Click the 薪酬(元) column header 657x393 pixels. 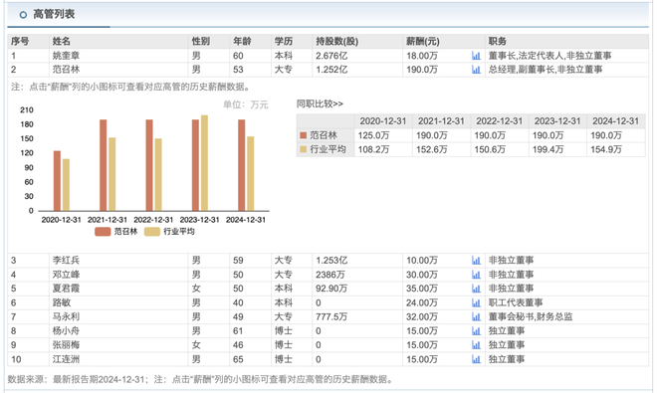pyautogui.click(x=423, y=42)
